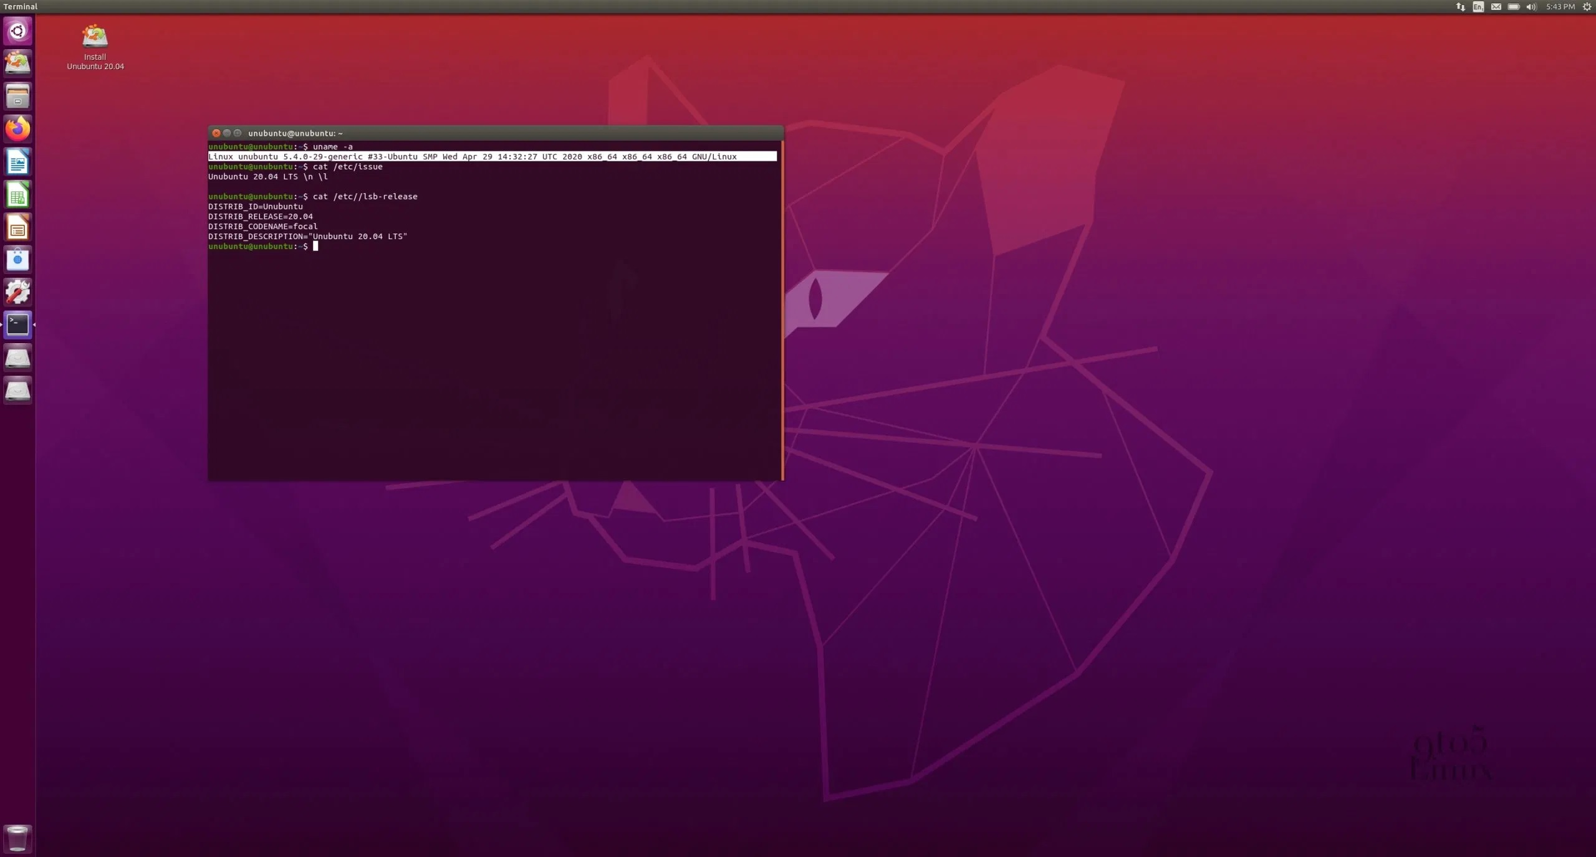1596x857 pixels.
Task: Click the Terminal app title in top panel
Action: pyautogui.click(x=21, y=7)
